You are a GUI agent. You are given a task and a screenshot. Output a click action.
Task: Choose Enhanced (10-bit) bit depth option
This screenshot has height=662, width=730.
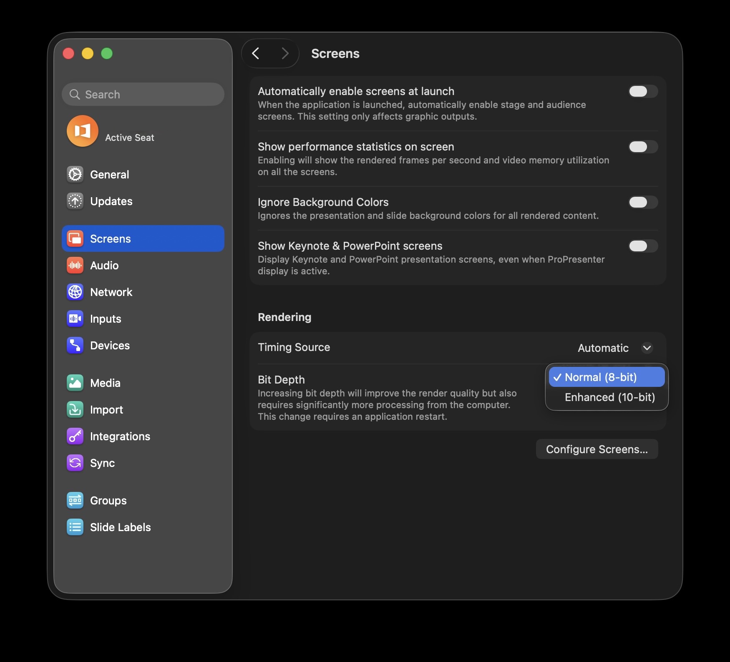pos(609,397)
